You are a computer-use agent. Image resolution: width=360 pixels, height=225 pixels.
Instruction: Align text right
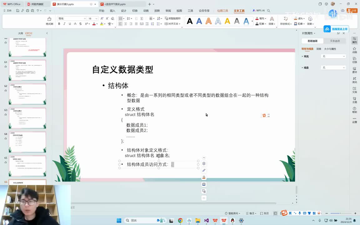(131, 24)
